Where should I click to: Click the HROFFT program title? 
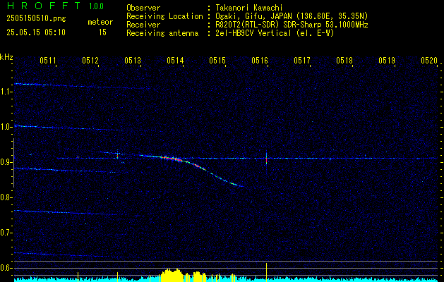[44, 6]
